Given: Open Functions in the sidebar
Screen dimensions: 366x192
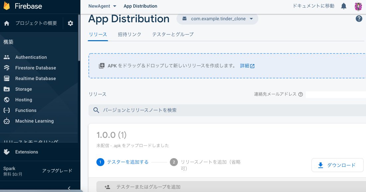Looking at the screenshot, I should click(x=26, y=110).
